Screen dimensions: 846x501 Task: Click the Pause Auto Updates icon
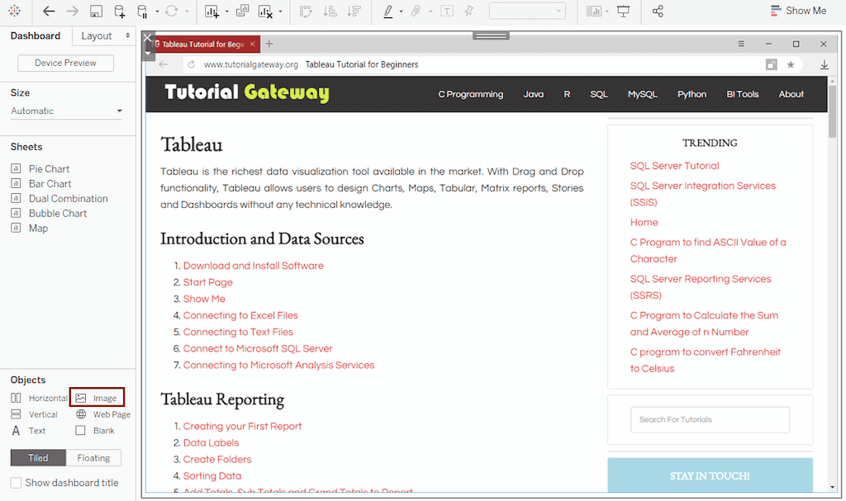142,12
